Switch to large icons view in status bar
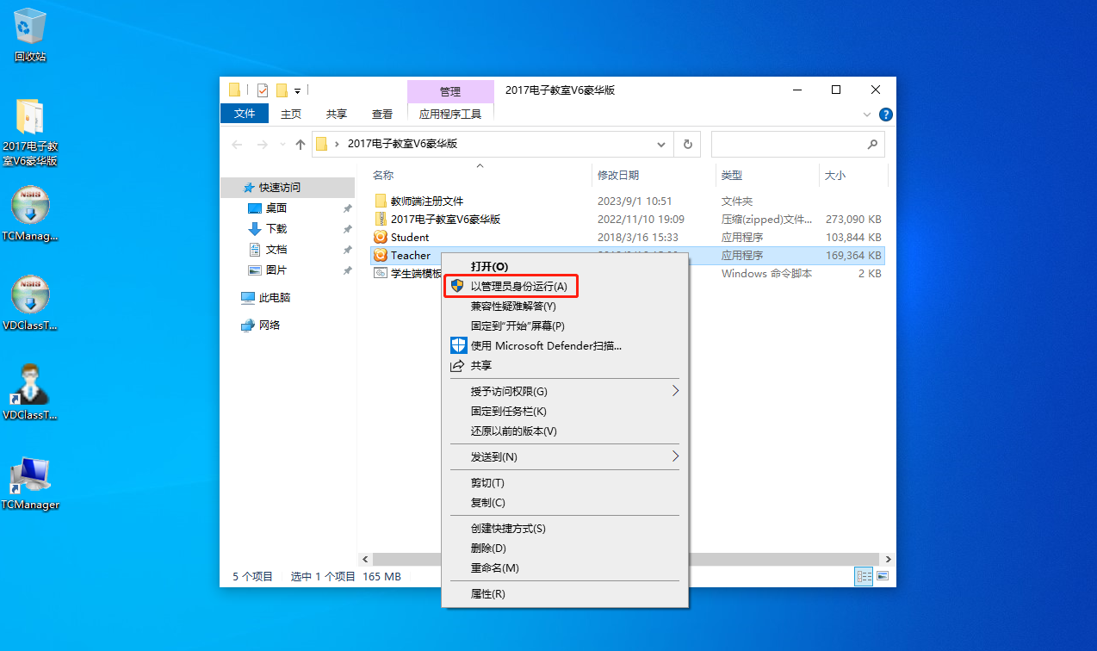1097x651 pixels. click(883, 576)
